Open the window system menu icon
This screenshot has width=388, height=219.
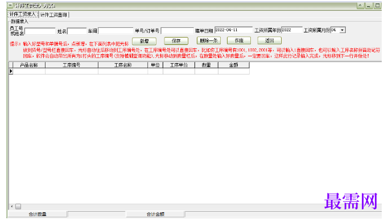(10, 5)
